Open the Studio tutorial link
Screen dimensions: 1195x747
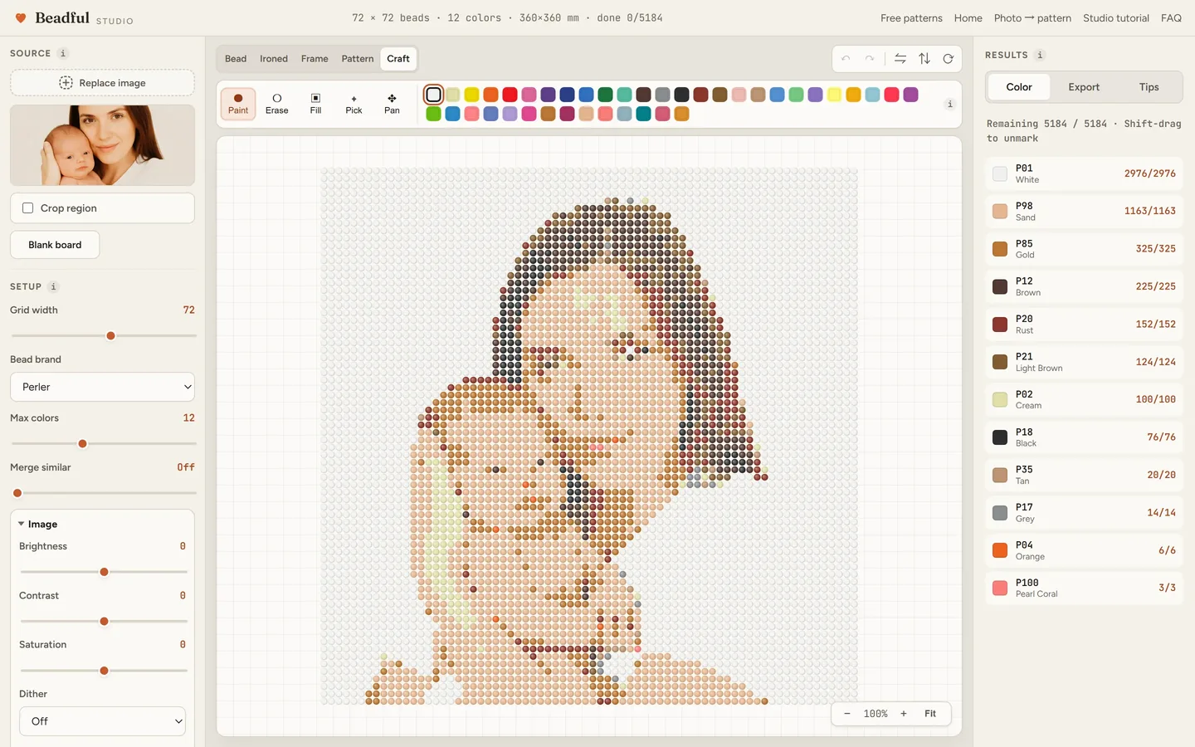click(1116, 18)
